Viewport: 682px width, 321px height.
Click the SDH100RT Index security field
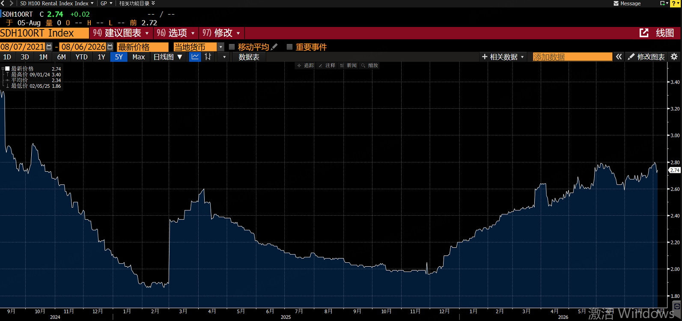[45, 33]
